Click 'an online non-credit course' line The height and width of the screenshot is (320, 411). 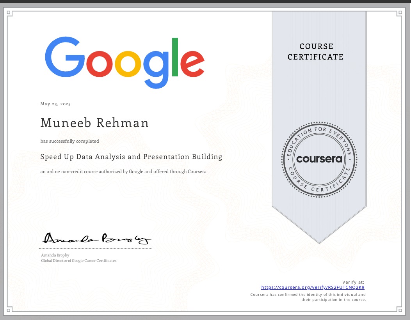123,171
